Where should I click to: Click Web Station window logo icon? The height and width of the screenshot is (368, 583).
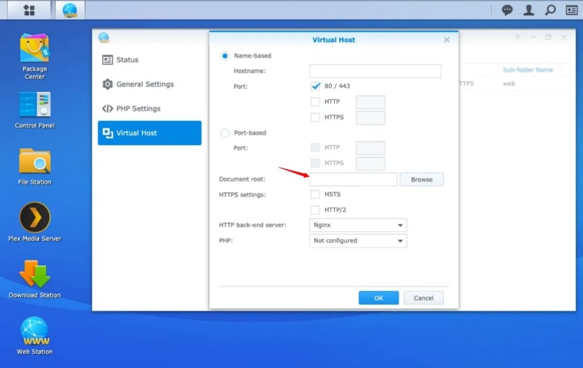[x=104, y=38]
